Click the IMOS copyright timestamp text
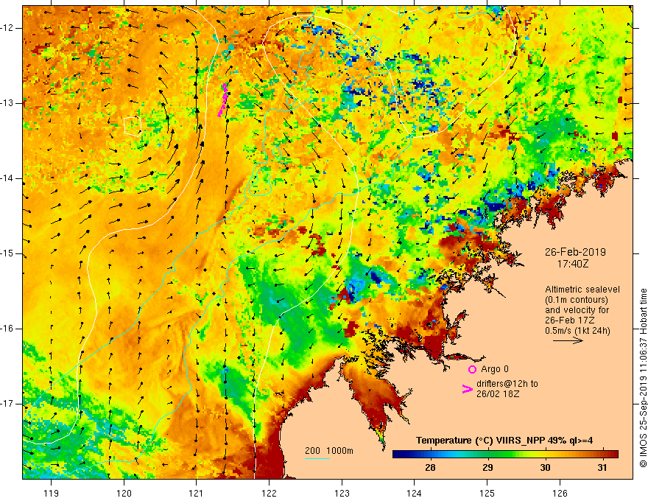 click(643, 377)
